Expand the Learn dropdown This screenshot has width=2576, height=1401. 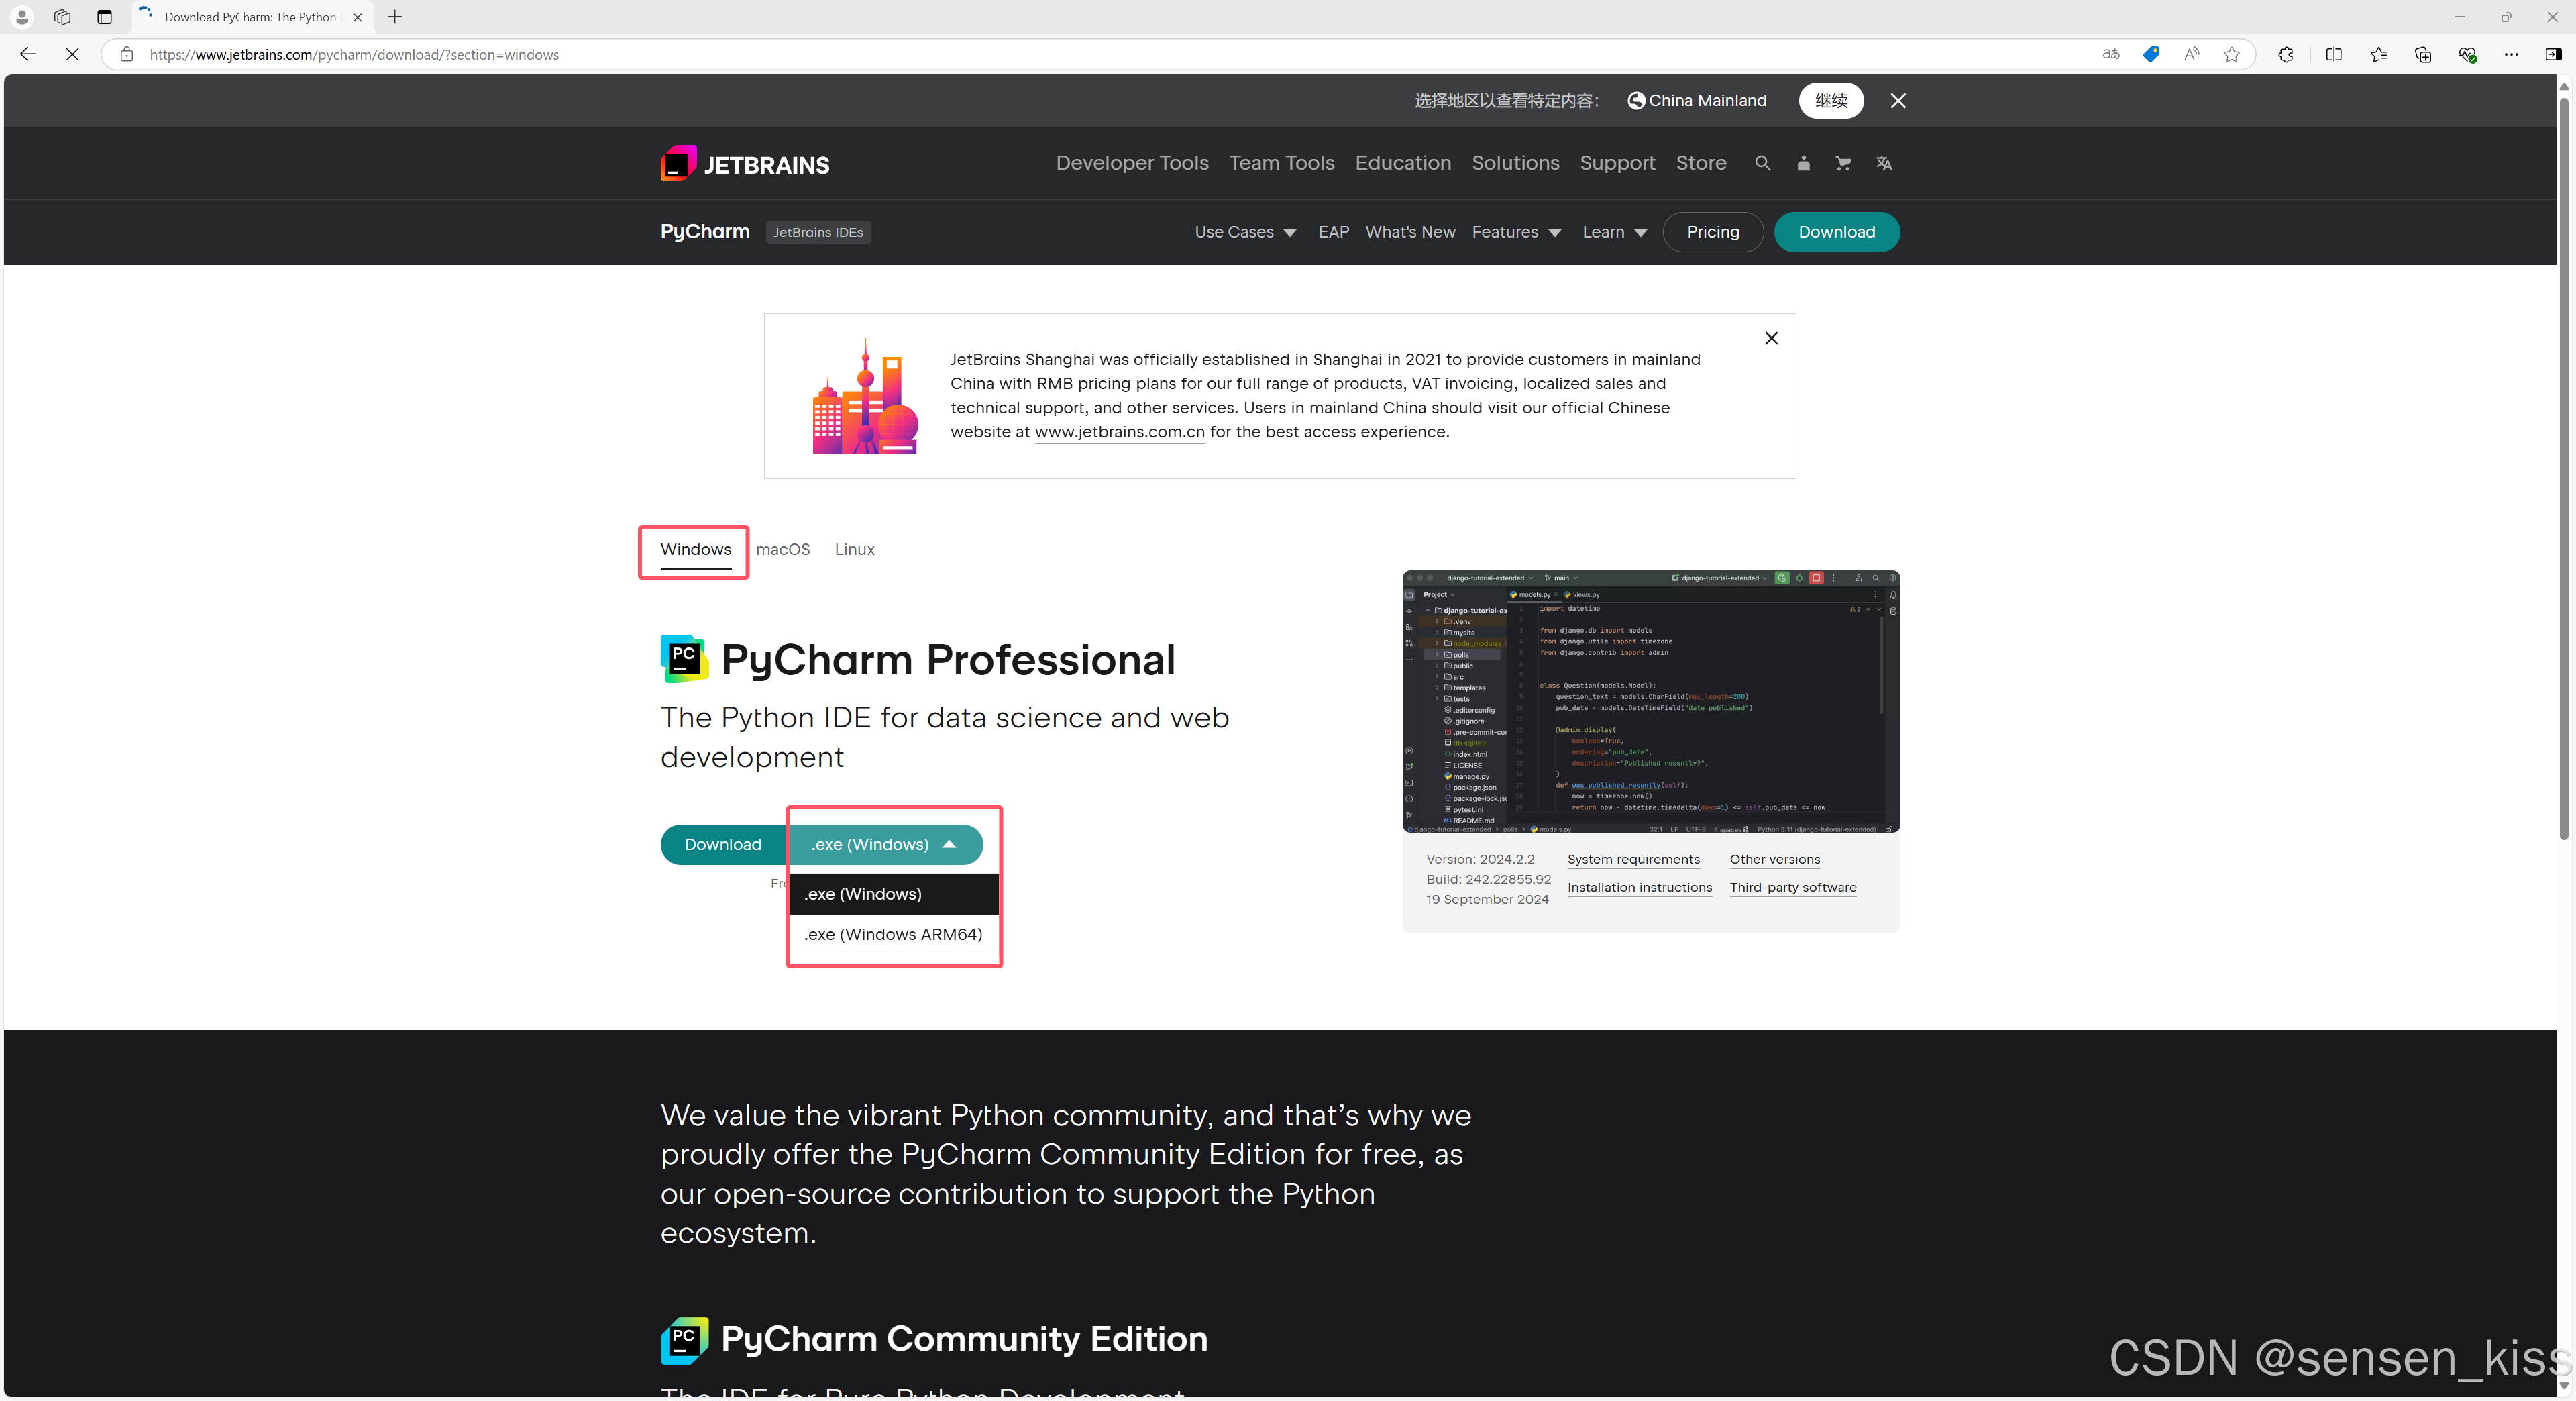1614,232
